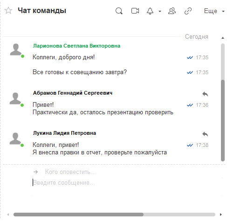Click the horizontal scrollbar right arrow

[x=221, y=215]
